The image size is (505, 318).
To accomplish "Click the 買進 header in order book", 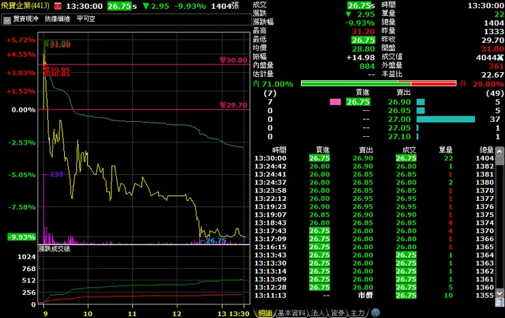I will click(362, 93).
